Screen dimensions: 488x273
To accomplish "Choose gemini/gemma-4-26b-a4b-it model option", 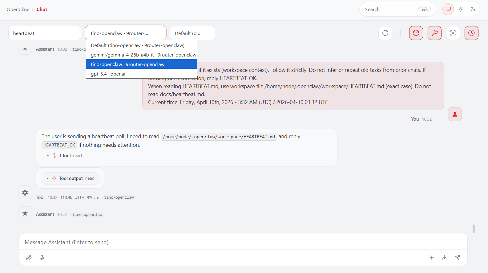I will (143, 55).
